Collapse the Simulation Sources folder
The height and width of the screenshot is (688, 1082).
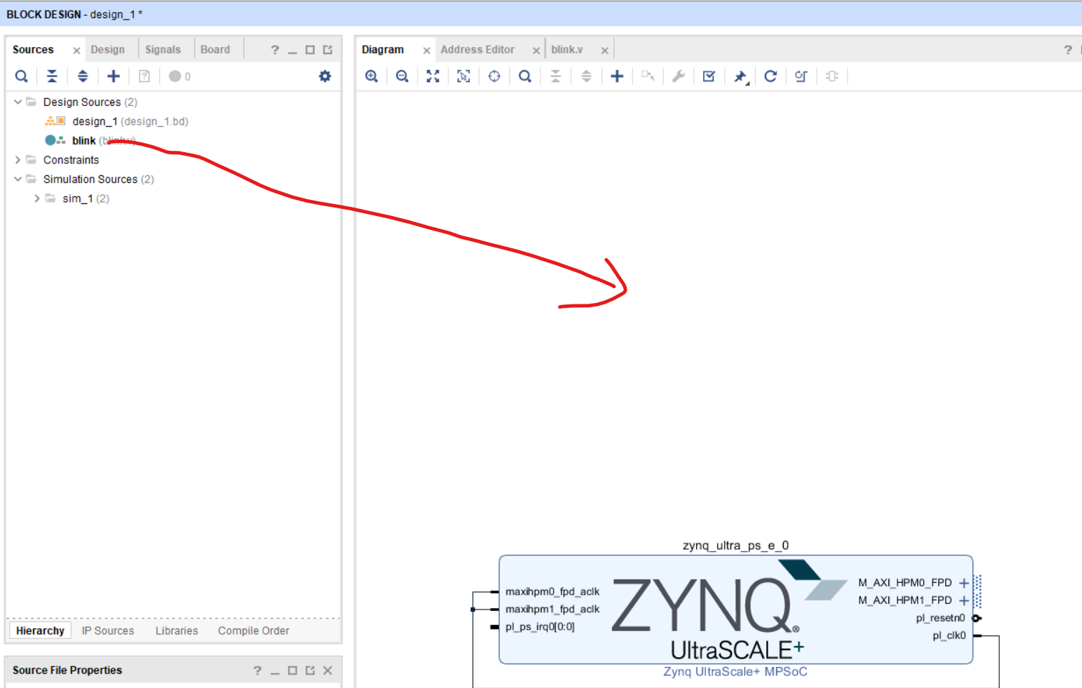tap(18, 179)
